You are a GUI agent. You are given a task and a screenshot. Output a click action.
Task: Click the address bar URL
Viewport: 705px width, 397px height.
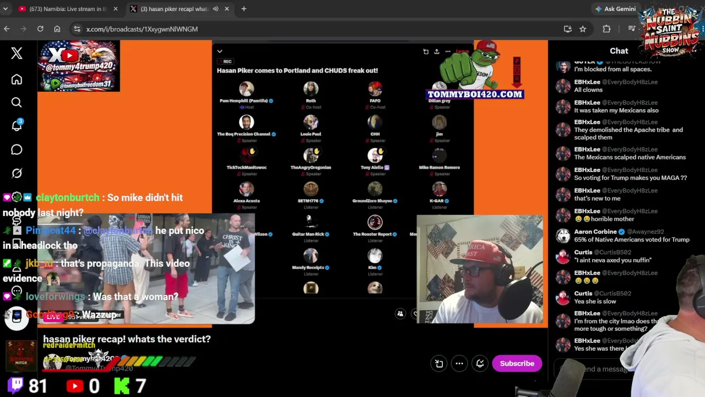142,29
